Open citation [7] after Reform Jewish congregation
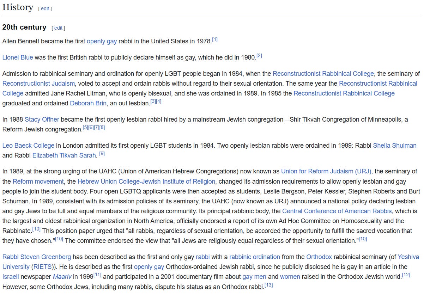Viewport: 424px width, 295px height. [x=97, y=128]
